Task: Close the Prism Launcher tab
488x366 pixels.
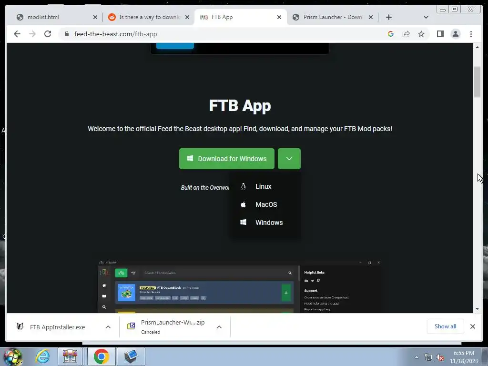Action: (371, 17)
